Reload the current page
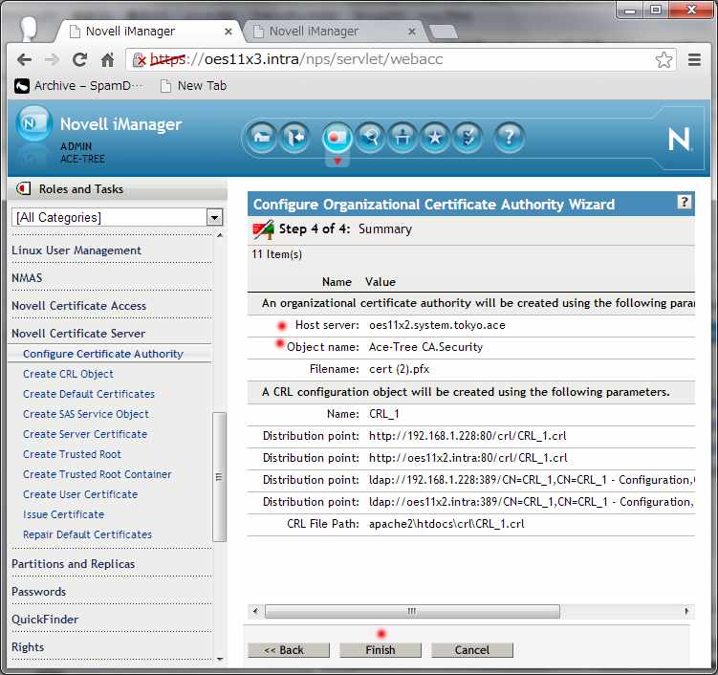The height and width of the screenshot is (675, 718). [79, 59]
